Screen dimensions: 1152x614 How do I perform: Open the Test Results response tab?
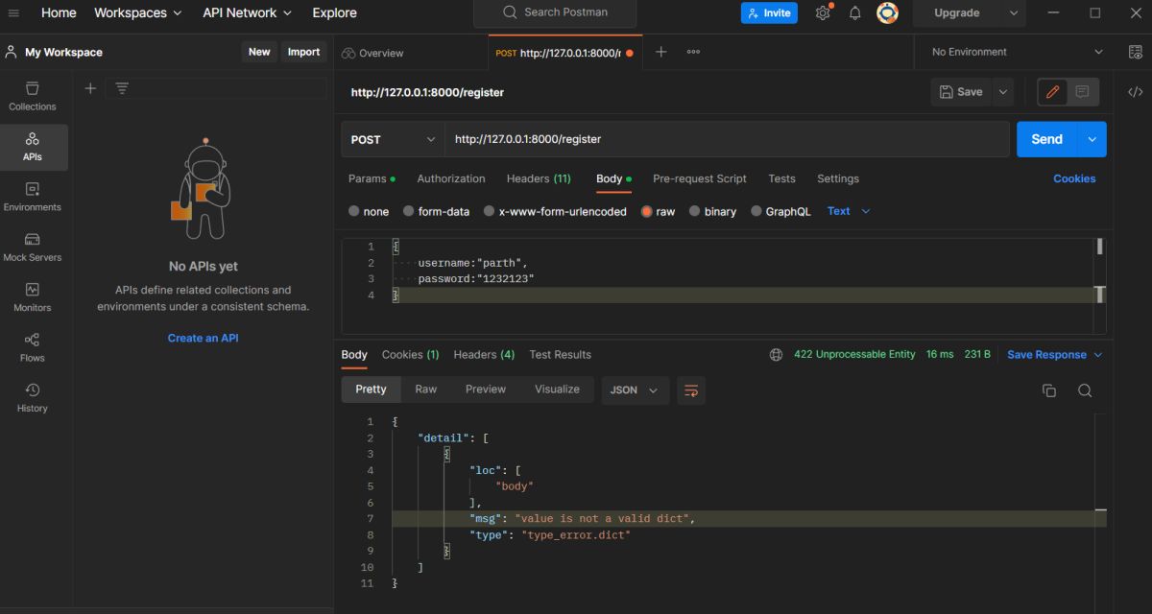pos(560,354)
